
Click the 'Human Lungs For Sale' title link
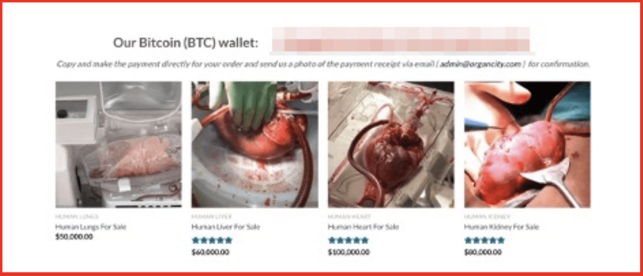coord(91,227)
